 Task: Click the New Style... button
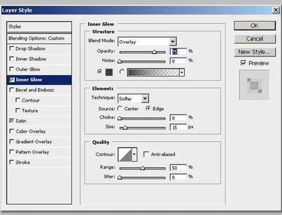[255, 52]
